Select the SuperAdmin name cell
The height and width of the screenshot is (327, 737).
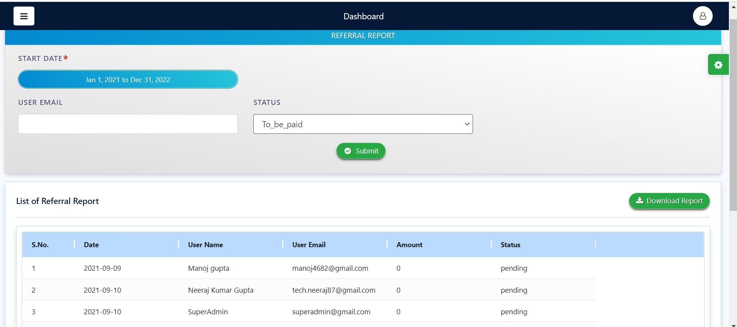tap(208, 312)
